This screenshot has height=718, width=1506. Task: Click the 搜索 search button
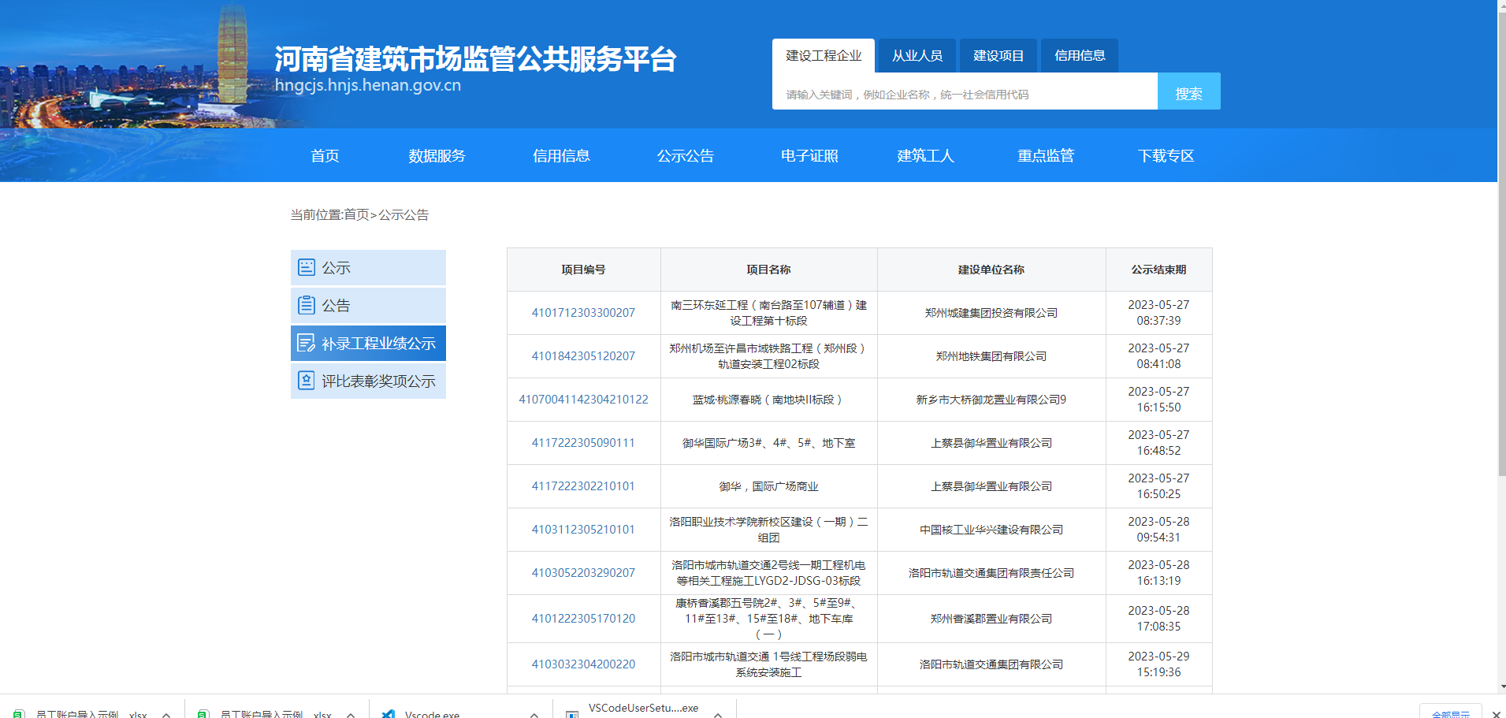click(1188, 91)
